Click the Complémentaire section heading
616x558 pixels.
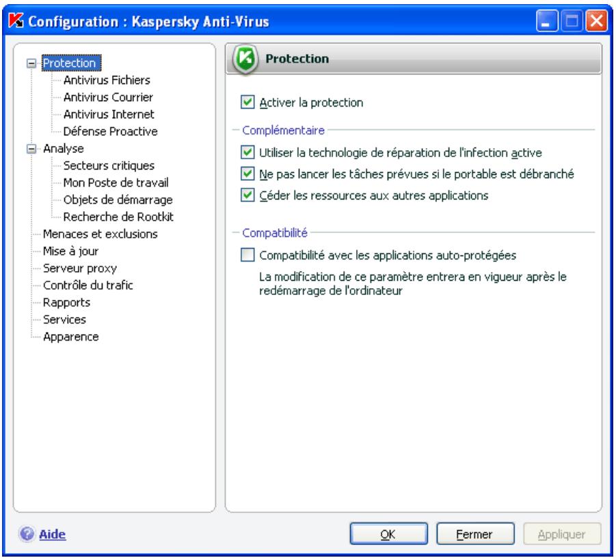click(283, 130)
